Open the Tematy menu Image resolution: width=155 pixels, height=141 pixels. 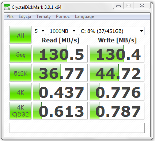[x=44, y=16]
